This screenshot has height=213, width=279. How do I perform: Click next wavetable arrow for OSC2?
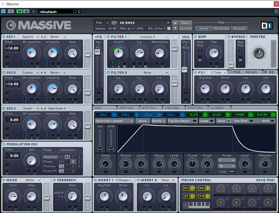point(45,73)
